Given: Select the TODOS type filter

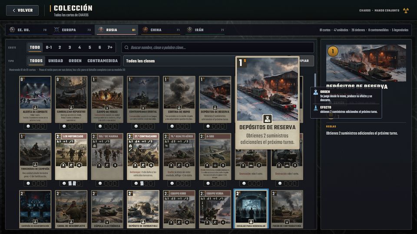Looking at the screenshot, I should 36,61.
